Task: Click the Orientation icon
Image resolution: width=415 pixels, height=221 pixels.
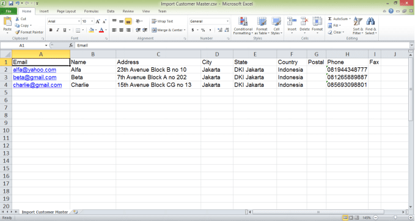Action: [x=138, y=21]
